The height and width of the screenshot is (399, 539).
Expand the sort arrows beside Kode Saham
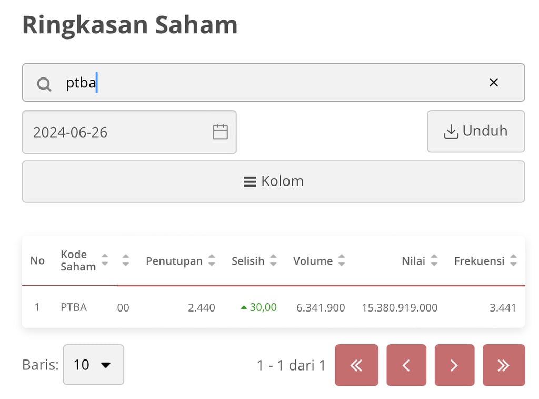pyautogui.click(x=105, y=260)
